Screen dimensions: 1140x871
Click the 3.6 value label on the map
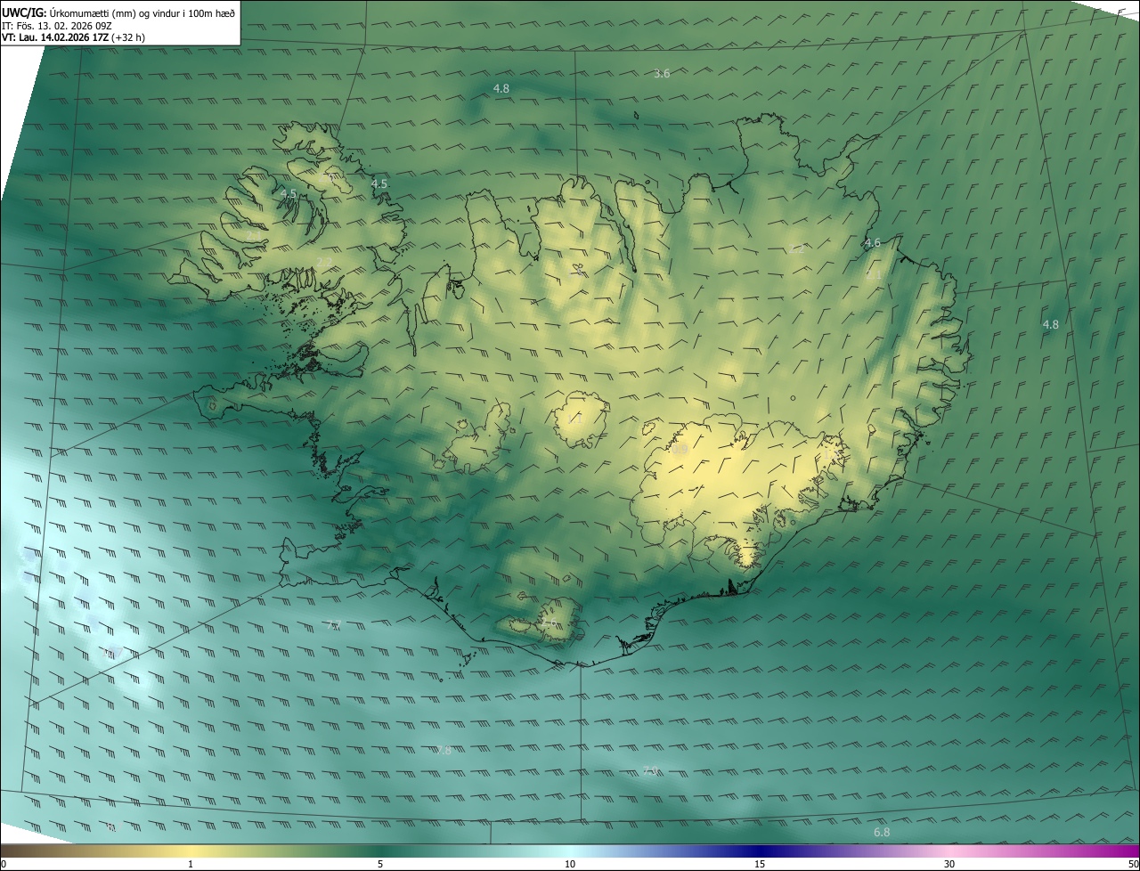click(662, 73)
